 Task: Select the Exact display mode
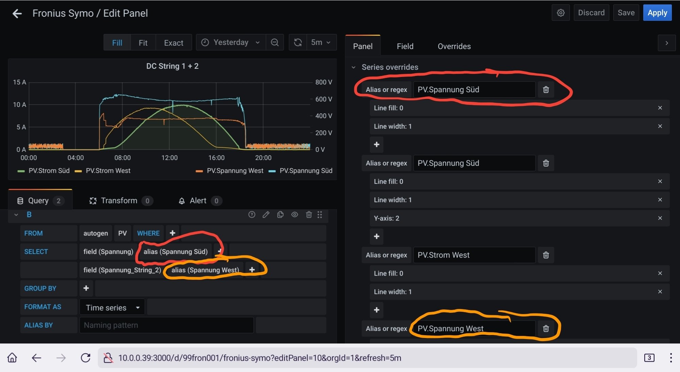173,43
